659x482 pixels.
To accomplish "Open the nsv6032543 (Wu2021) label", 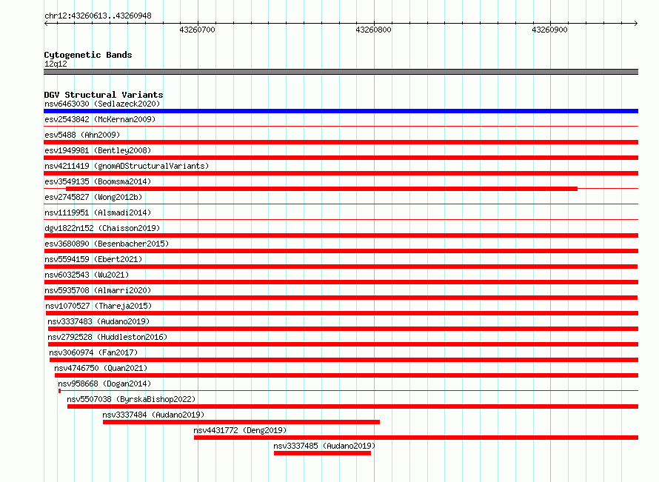I will click(87, 275).
